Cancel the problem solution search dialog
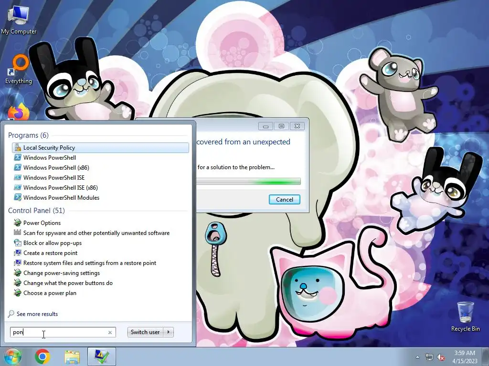Screen dimensions: 489x366 [285, 200]
